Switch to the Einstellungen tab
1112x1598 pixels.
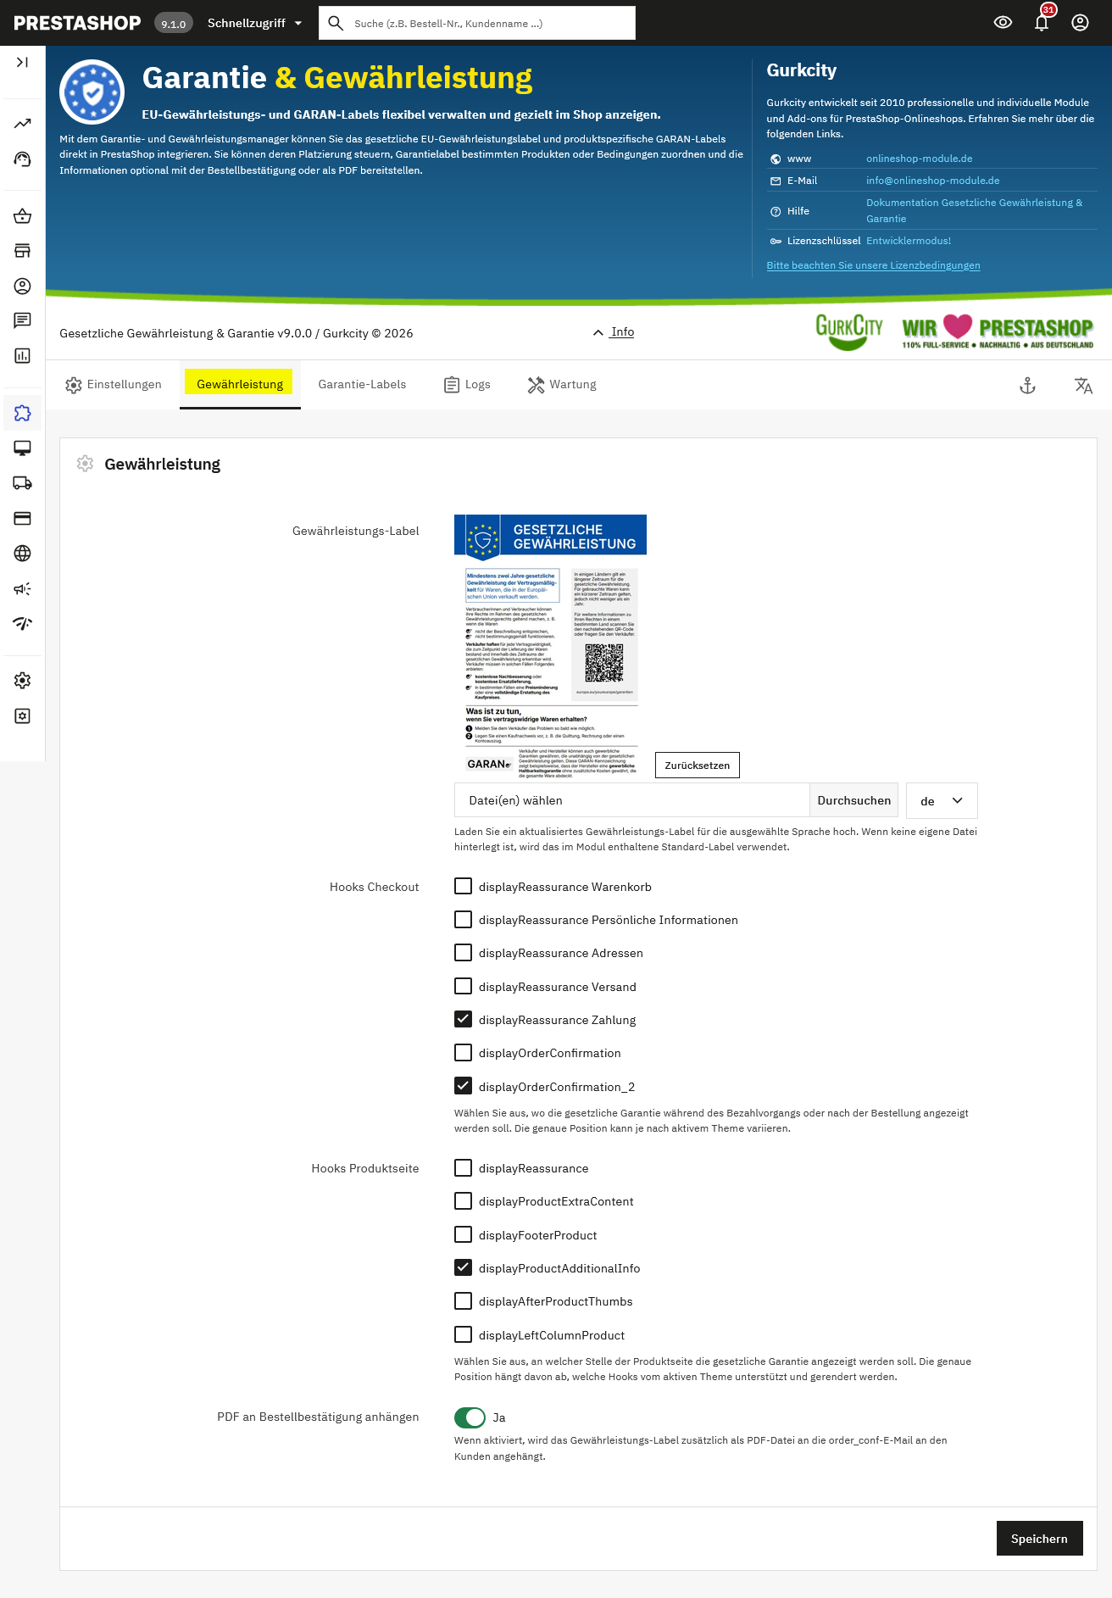click(x=114, y=385)
